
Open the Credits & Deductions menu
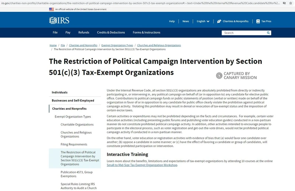coord(111,33)
